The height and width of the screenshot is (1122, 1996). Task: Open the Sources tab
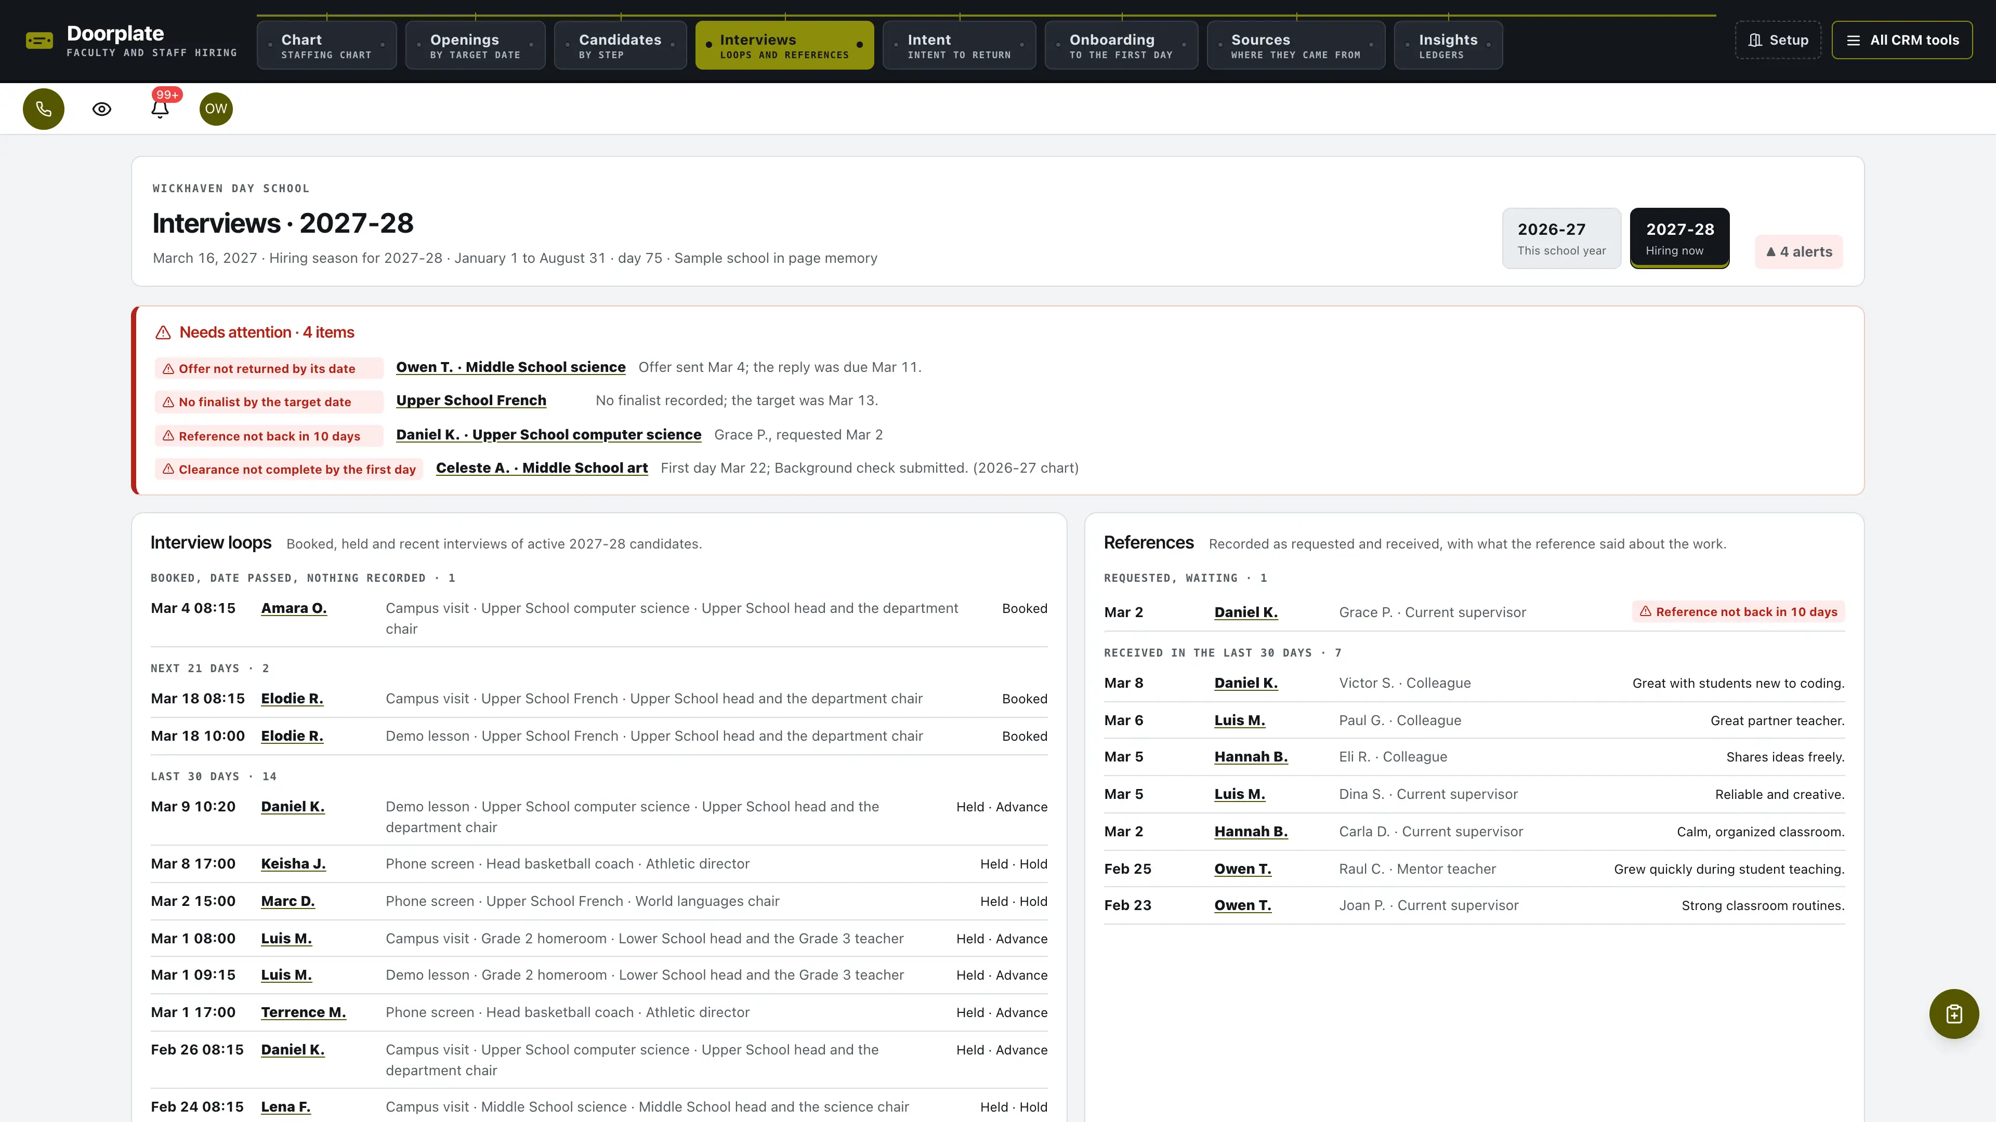(x=1295, y=46)
